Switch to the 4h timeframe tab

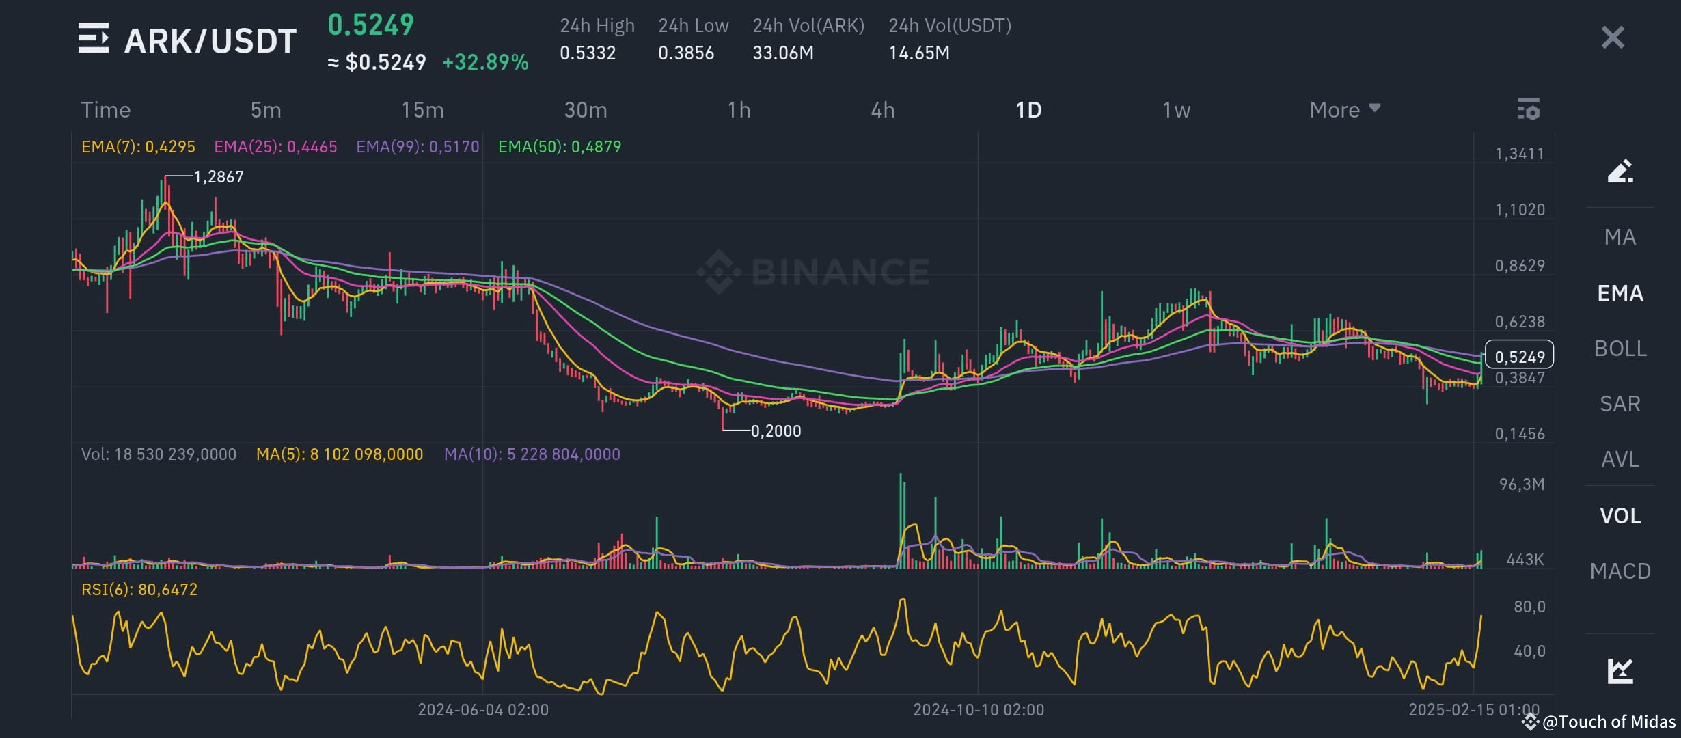[x=881, y=109]
